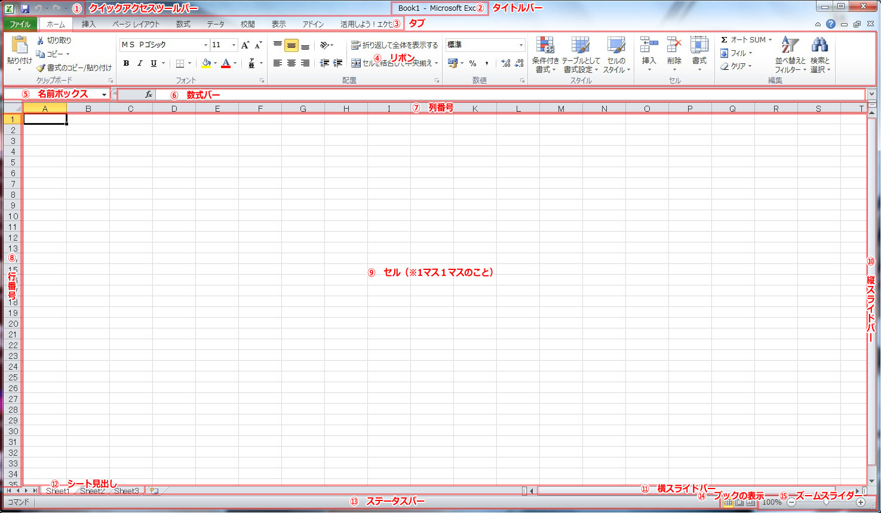The image size is (881, 513).
Task: Open the Fill (フィル) dropdown
Action: pos(736,53)
